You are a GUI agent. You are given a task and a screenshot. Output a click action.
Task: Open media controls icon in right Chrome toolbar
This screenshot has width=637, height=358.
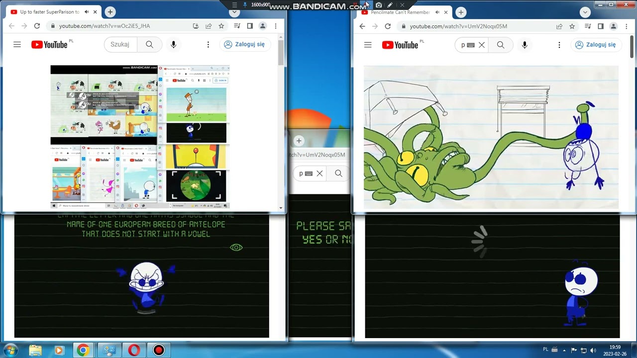[x=588, y=26]
